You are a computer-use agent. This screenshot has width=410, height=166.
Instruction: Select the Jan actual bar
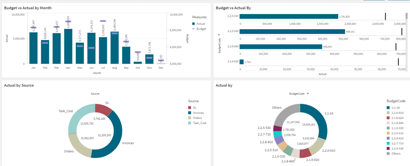point(34,48)
